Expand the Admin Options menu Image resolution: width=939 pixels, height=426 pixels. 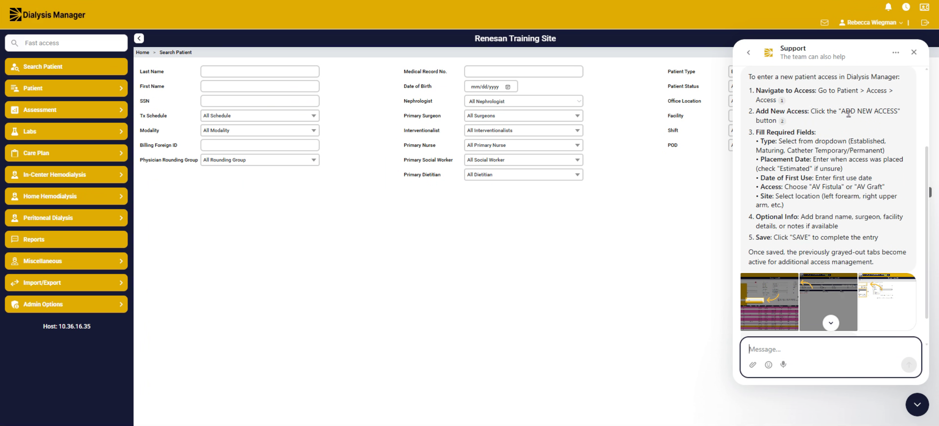pos(66,304)
